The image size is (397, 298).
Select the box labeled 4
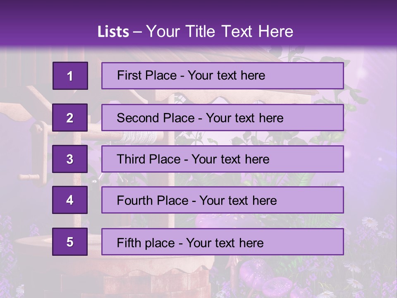coord(70,200)
